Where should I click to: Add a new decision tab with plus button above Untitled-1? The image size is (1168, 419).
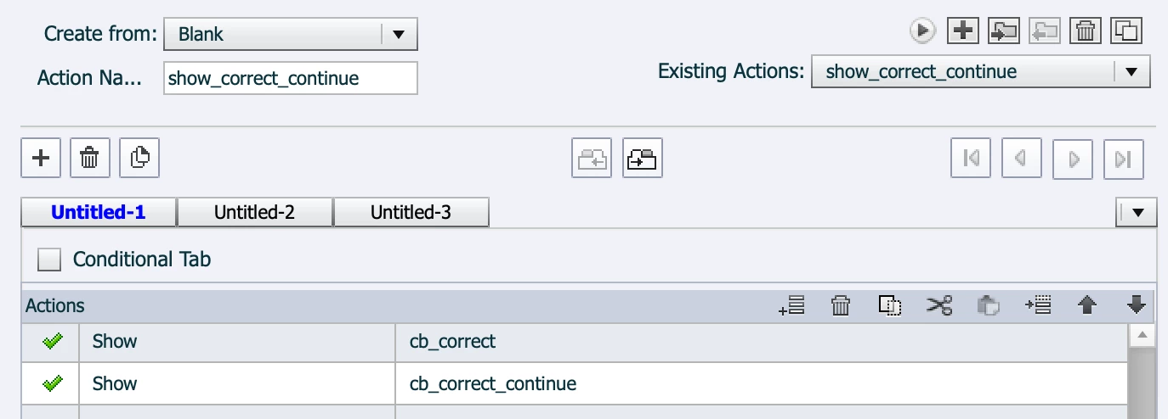pos(41,158)
